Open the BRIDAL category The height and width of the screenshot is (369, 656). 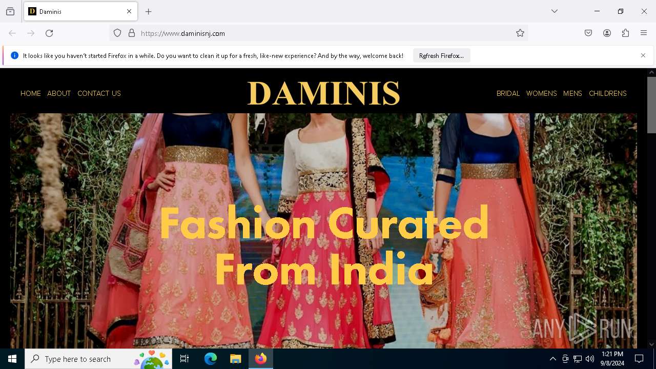tap(508, 93)
